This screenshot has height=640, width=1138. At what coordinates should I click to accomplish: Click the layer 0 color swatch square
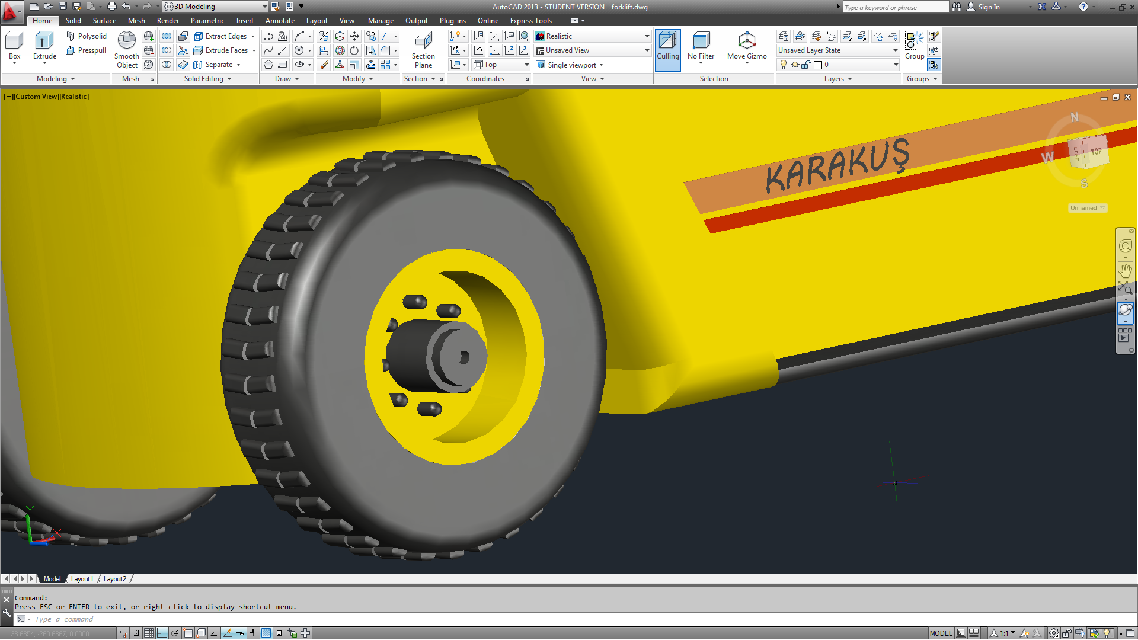(x=818, y=65)
